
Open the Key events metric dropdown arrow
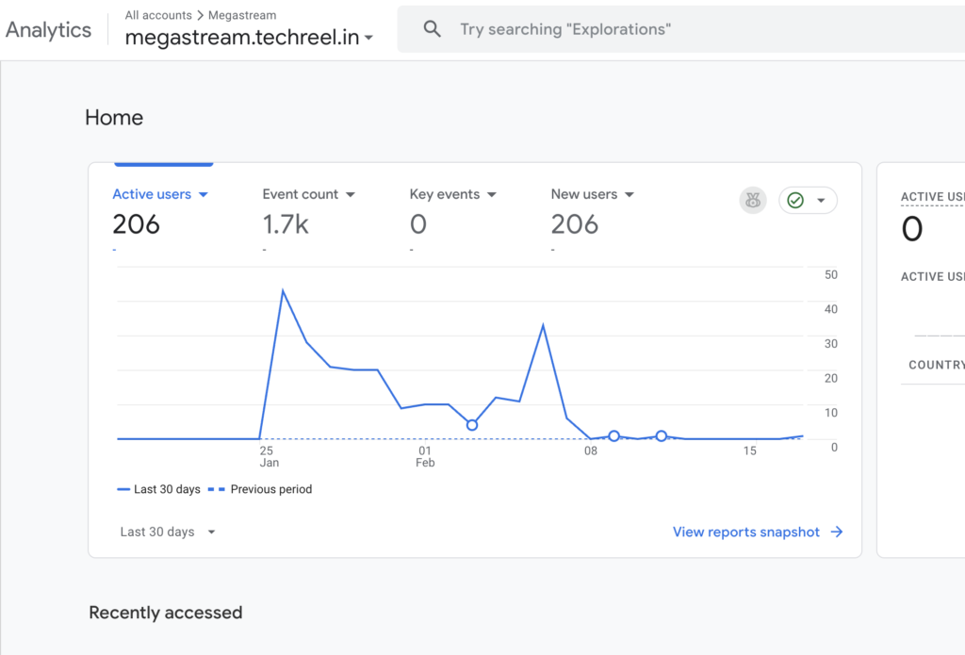tap(491, 195)
